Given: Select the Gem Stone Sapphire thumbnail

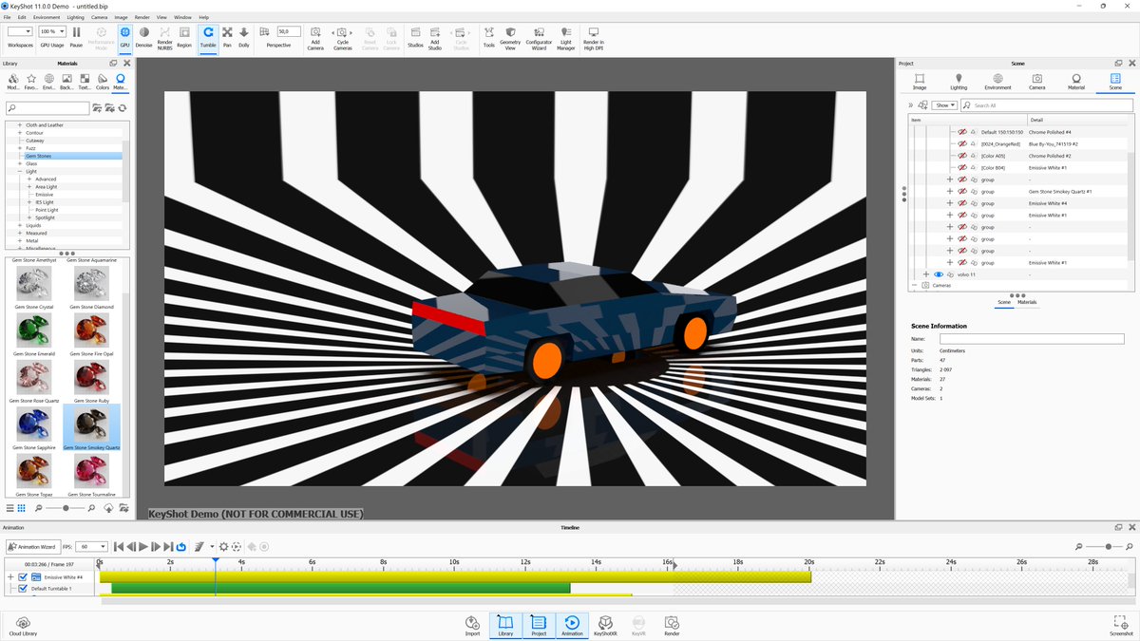Looking at the screenshot, I should (33, 428).
